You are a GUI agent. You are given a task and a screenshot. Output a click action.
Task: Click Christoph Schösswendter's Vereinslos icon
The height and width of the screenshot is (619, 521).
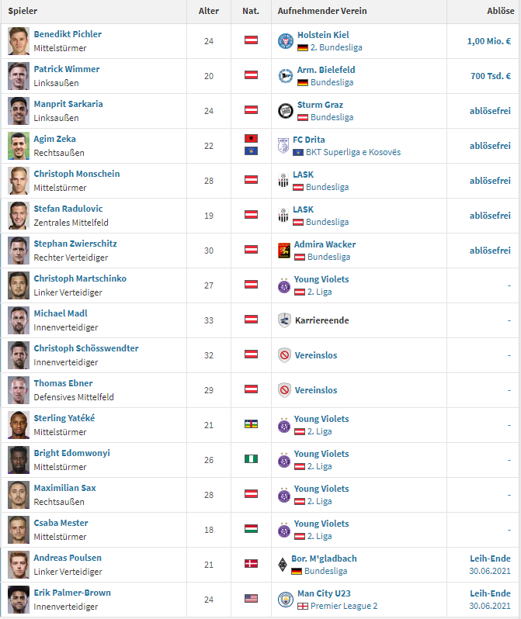284,355
